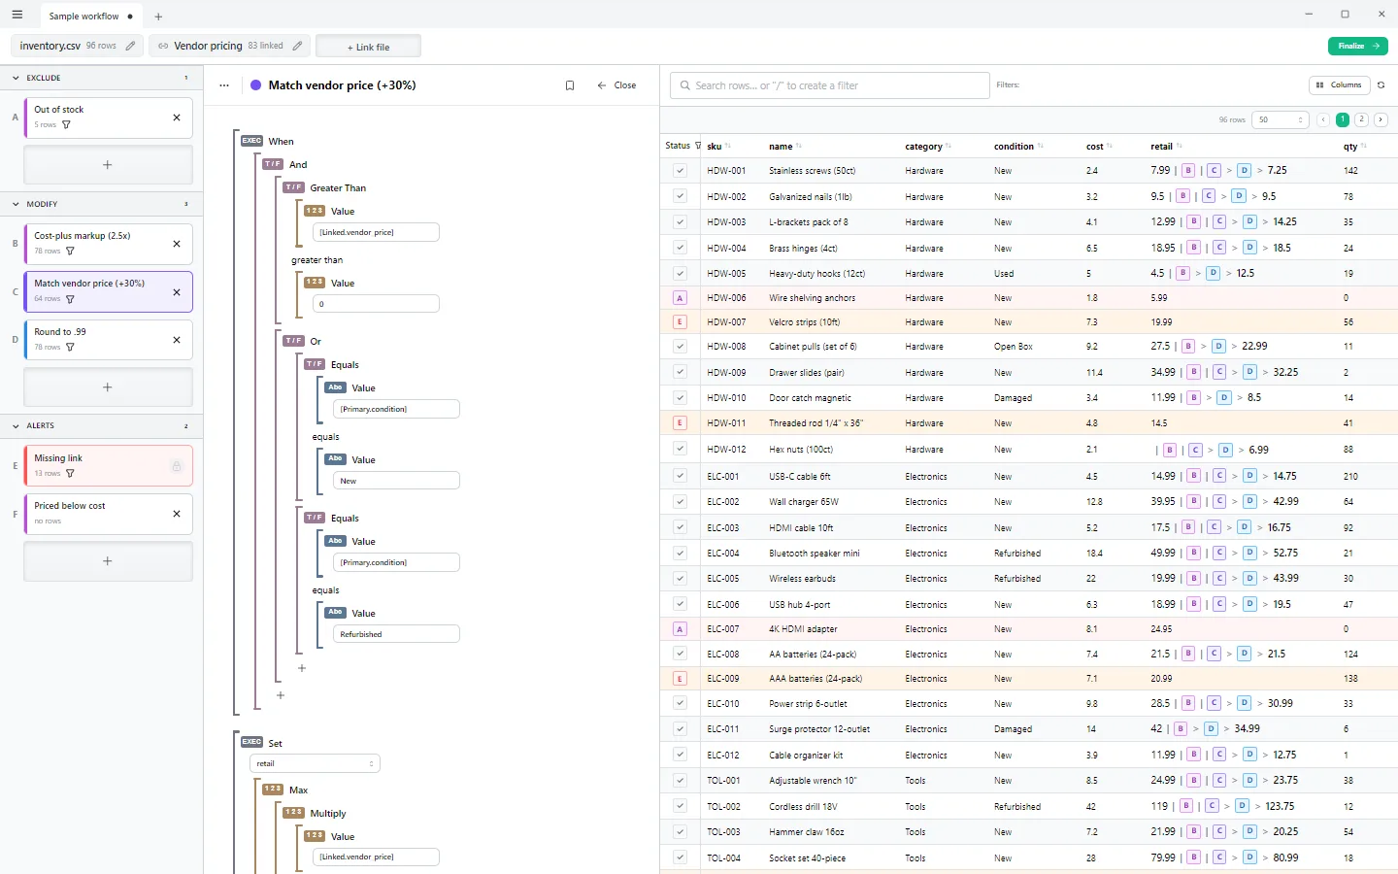Select the Sample workflow tab
This screenshot has width=1398, height=874.
point(90,17)
